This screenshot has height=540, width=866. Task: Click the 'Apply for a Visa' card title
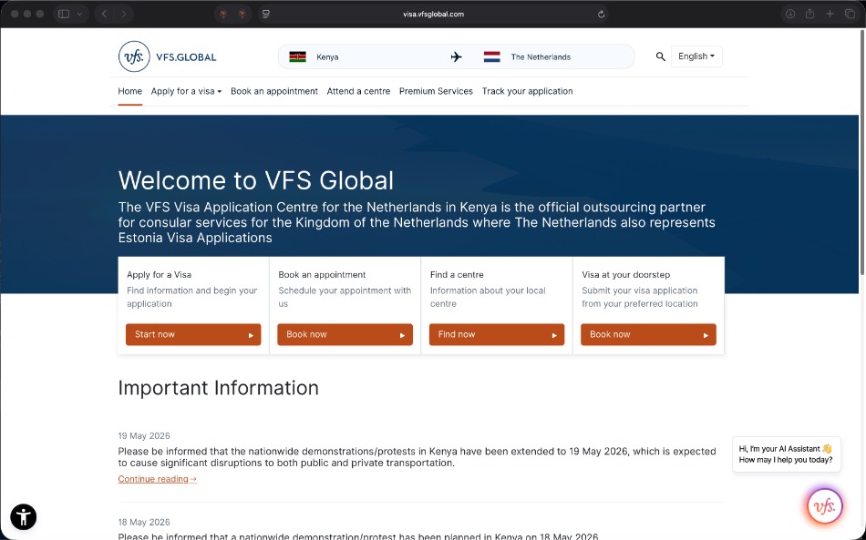click(x=159, y=274)
